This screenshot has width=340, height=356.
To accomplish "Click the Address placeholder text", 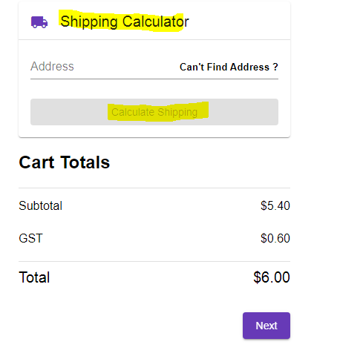I will tap(52, 66).
